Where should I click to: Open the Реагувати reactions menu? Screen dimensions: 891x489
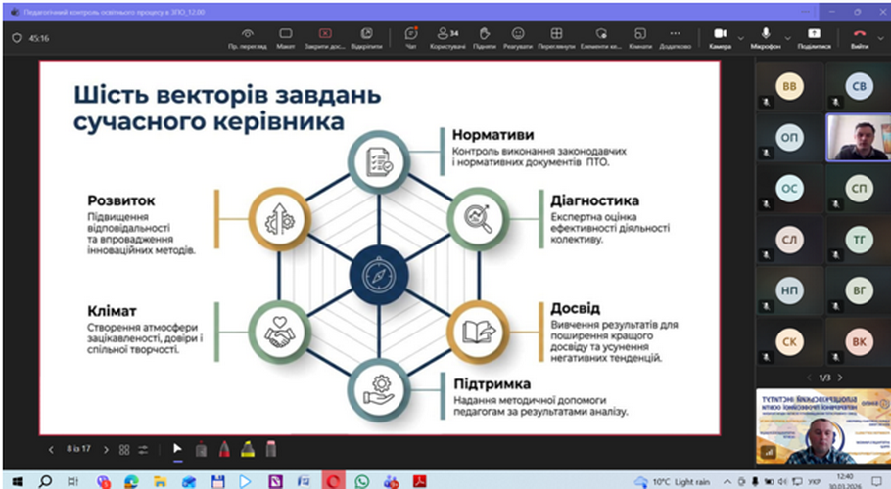pyautogui.click(x=518, y=37)
